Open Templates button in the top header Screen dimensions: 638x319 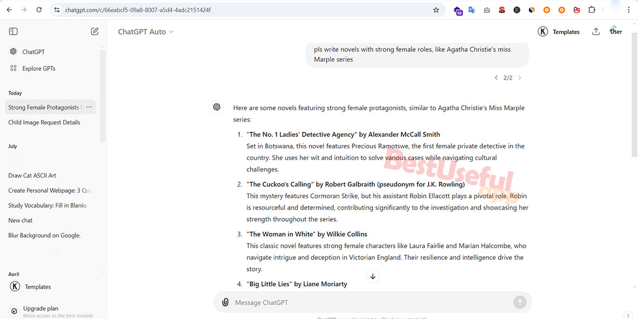click(x=559, y=32)
